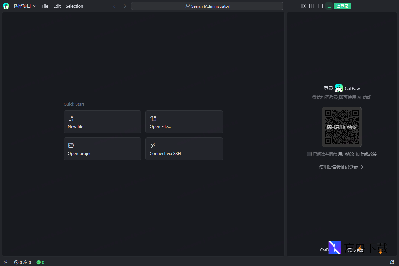399x266 pixels.
Task: Open 使用短信验证码登录 login option
Action: point(341,167)
